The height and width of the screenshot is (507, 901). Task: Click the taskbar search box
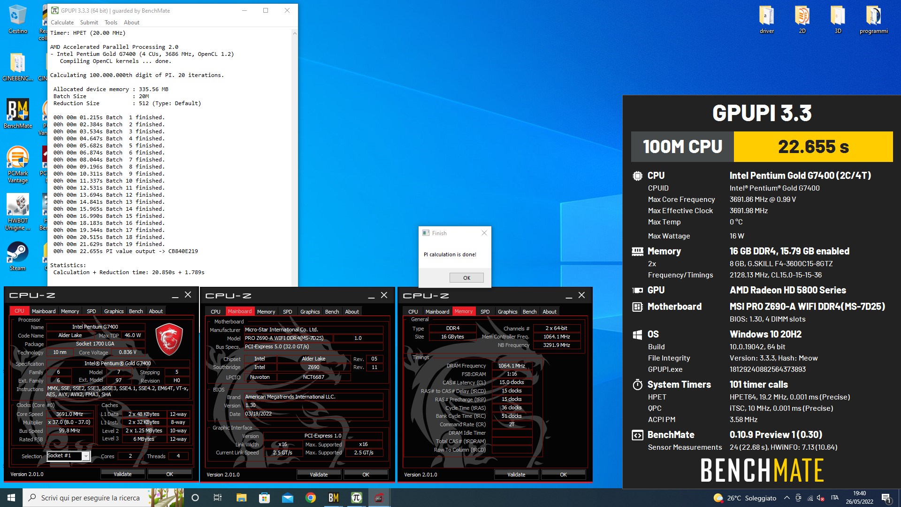coord(84,498)
